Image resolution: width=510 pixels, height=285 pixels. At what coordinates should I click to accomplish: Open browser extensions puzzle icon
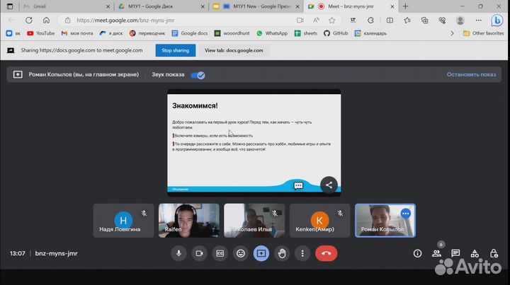point(370,20)
